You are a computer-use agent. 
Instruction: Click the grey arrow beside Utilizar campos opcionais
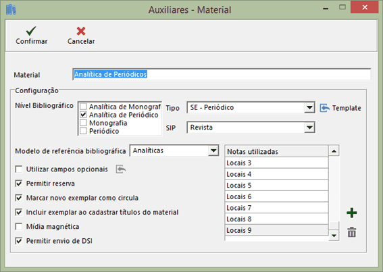(121, 169)
